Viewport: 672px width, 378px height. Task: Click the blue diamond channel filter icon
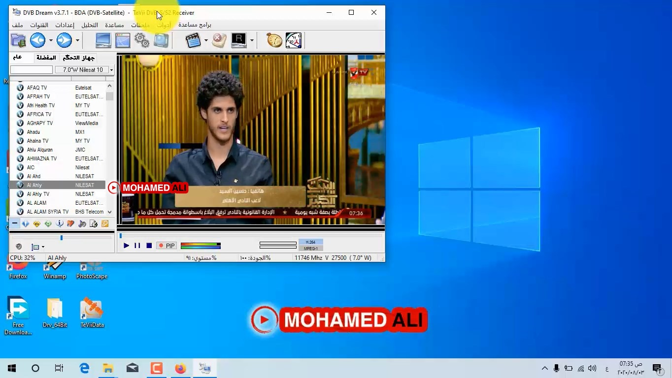(26, 224)
